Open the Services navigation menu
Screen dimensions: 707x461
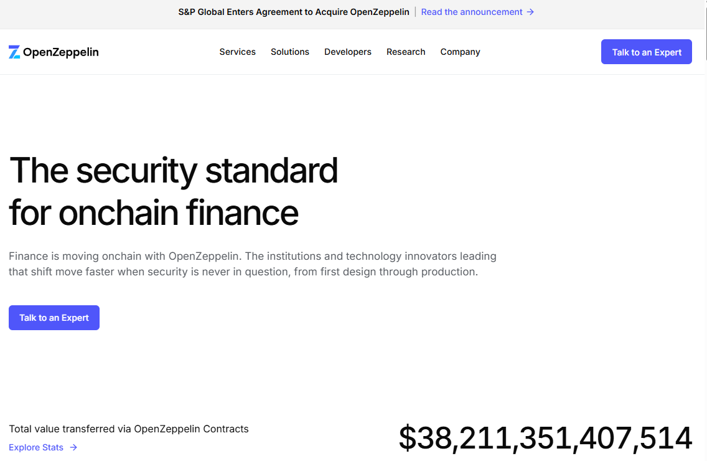[x=238, y=52]
